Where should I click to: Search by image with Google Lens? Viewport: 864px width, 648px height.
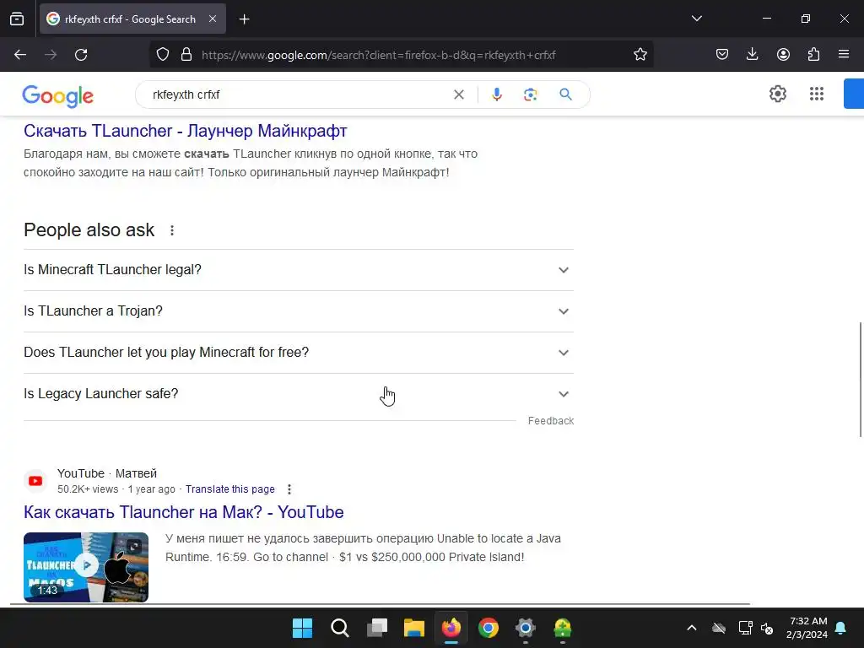[x=530, y=94]
